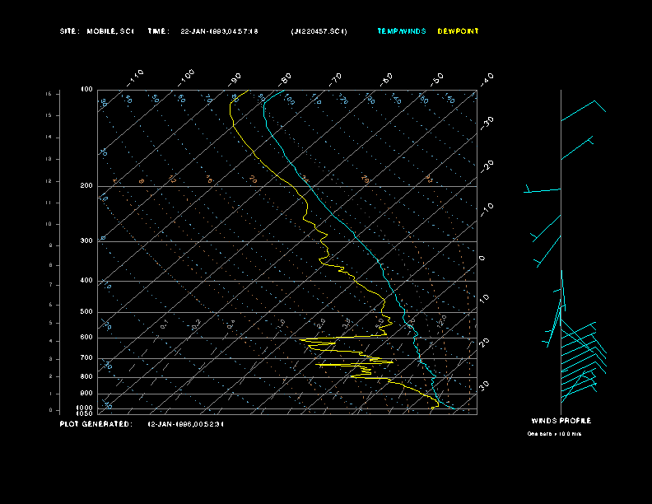The height and width of the screenshot is (504, 652).
Task: Click the SITE: MOBILE header text
Action: click(96, 31)
